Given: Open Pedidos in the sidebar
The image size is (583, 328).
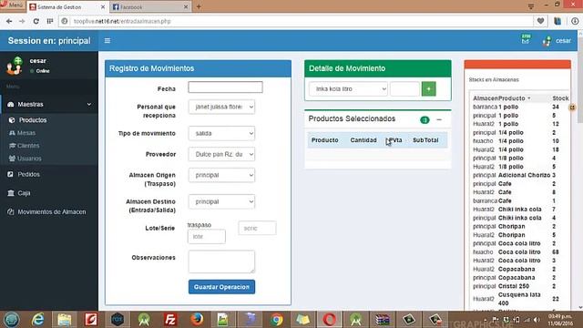Looking at the screenshot, I should (x=28, y=174).
